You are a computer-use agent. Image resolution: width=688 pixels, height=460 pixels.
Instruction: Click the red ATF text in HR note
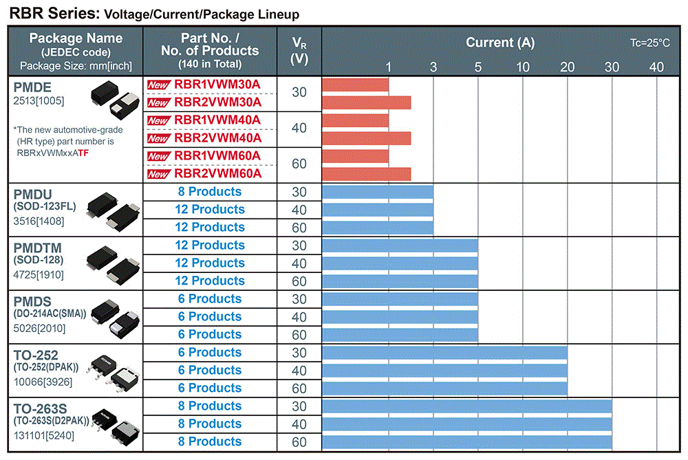coord(83,153)
